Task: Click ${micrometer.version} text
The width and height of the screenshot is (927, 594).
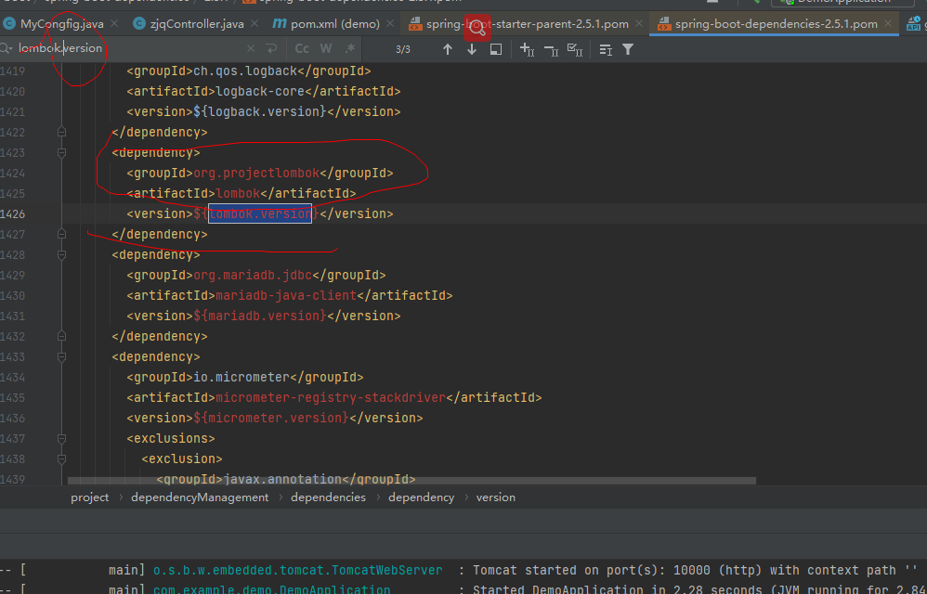Action: coord(271,418)
